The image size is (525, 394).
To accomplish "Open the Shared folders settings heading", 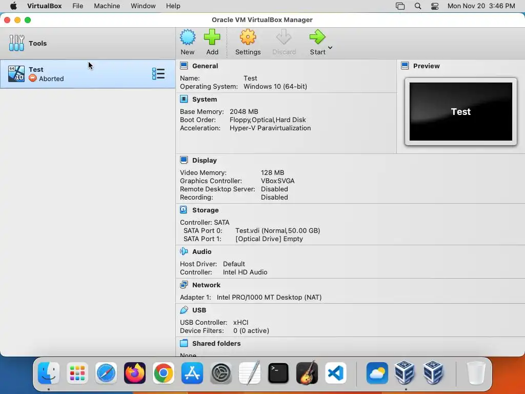I will [216, 343].
